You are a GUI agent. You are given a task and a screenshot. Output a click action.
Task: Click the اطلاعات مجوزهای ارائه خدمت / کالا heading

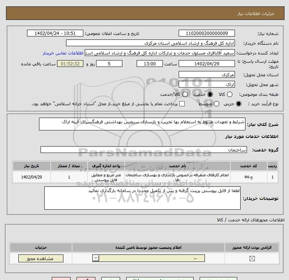pos(251,220)
